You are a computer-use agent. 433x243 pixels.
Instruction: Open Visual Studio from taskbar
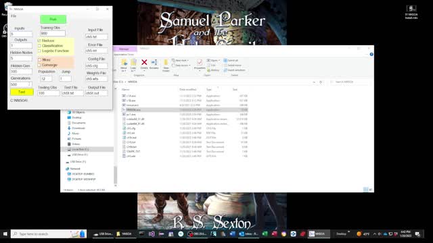point(152,234)
